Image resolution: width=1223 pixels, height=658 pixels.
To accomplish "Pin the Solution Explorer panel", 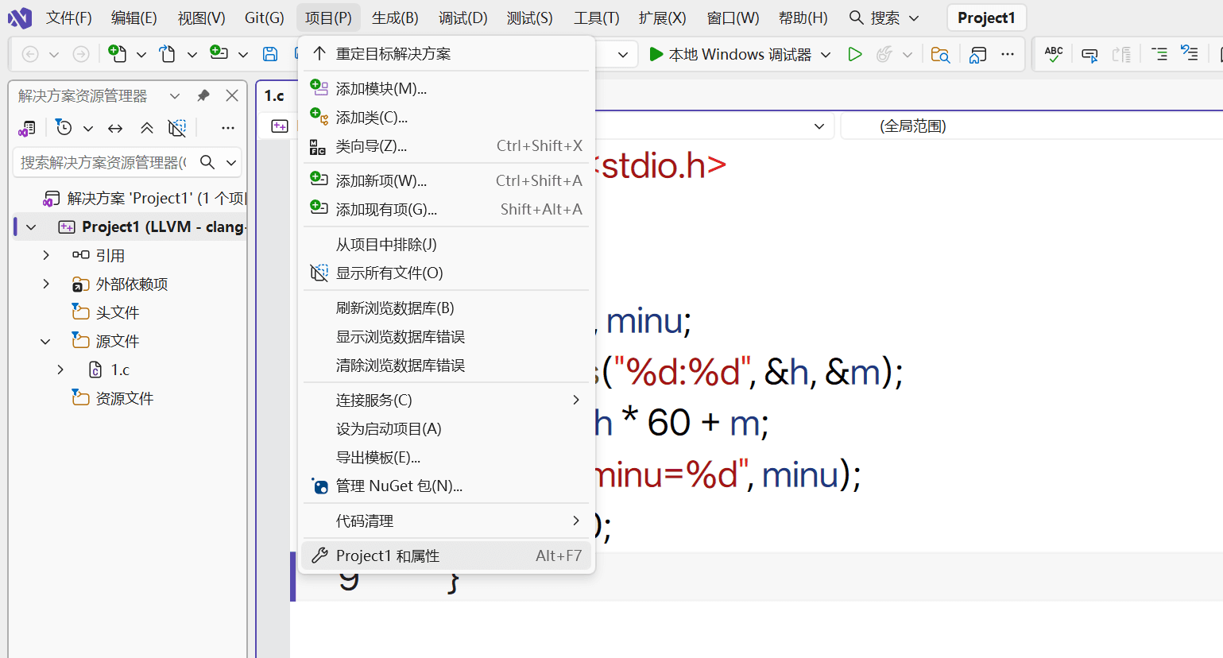I will point(203,95).
